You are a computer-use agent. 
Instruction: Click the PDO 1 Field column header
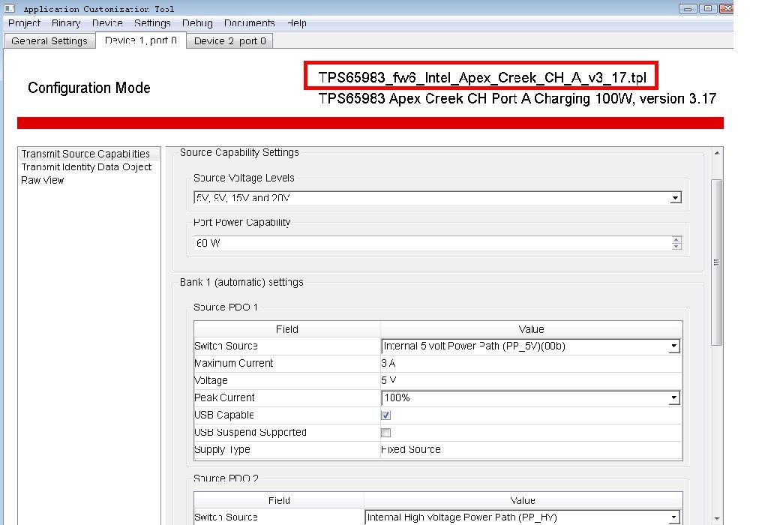(286, 329)
